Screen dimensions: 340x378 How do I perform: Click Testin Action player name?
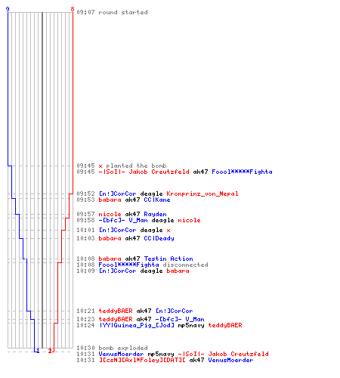click(168, 259)
